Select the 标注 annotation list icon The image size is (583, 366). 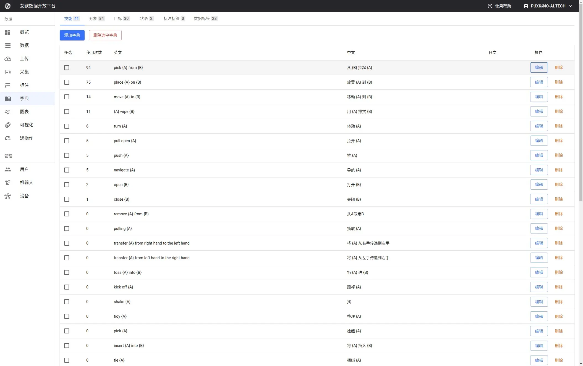click(x=8, y=85)
